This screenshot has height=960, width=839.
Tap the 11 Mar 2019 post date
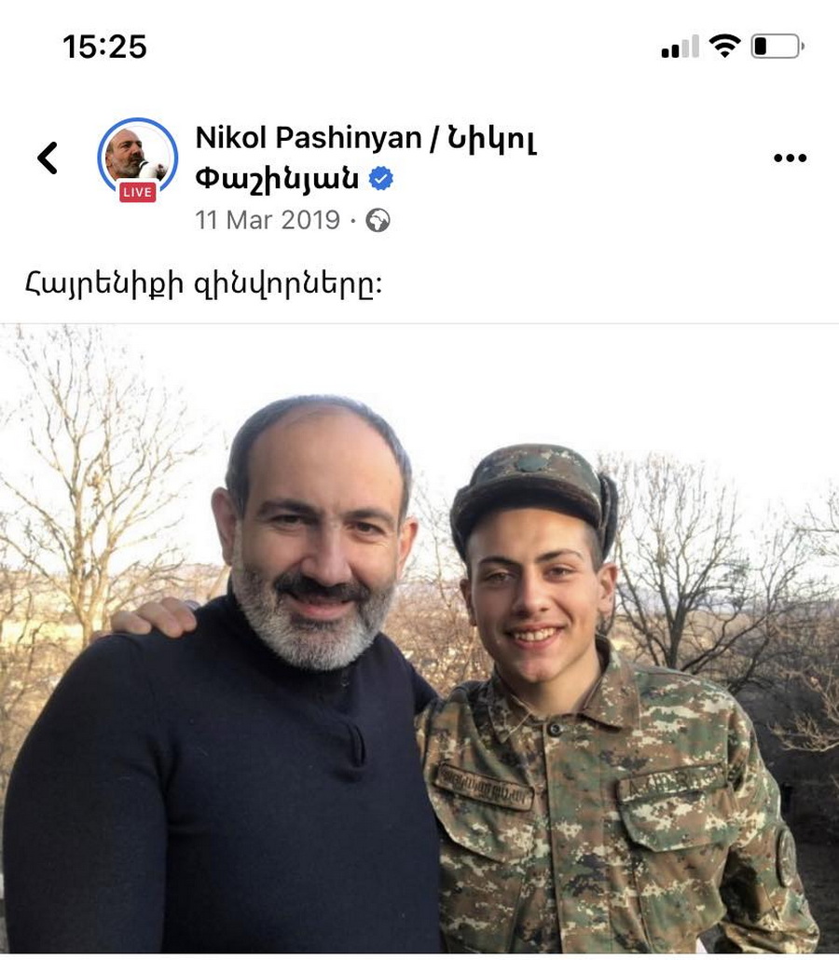tap(267, 220)
